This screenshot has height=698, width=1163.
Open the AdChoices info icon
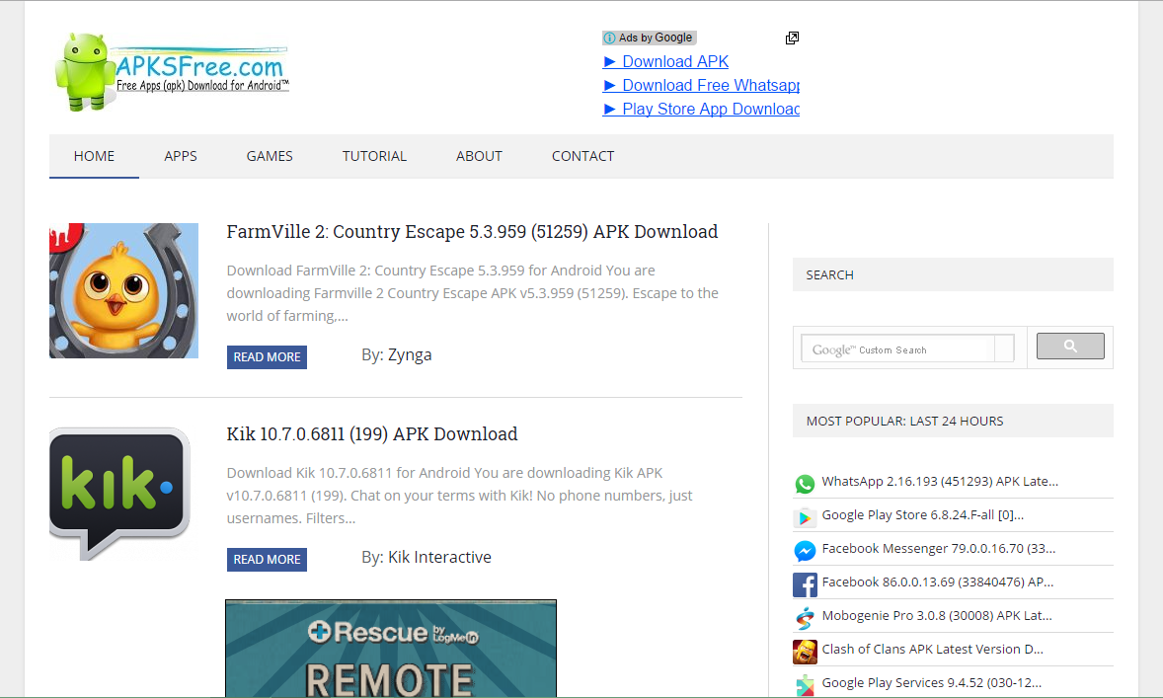click(x=610, y=38)
